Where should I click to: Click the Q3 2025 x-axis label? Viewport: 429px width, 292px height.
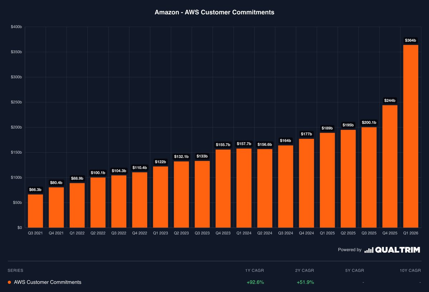369,233
